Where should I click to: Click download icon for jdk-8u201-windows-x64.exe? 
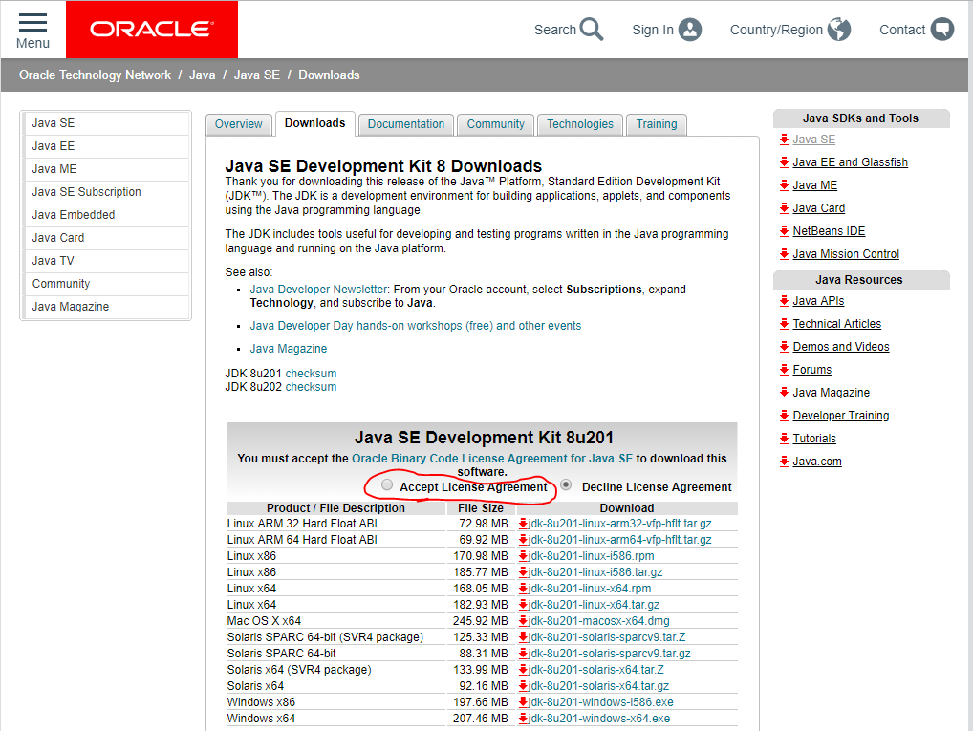click(523, 719)
